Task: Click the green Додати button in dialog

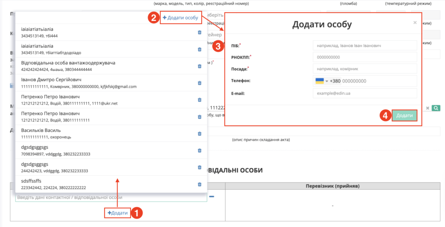Action: coord(404,115)
